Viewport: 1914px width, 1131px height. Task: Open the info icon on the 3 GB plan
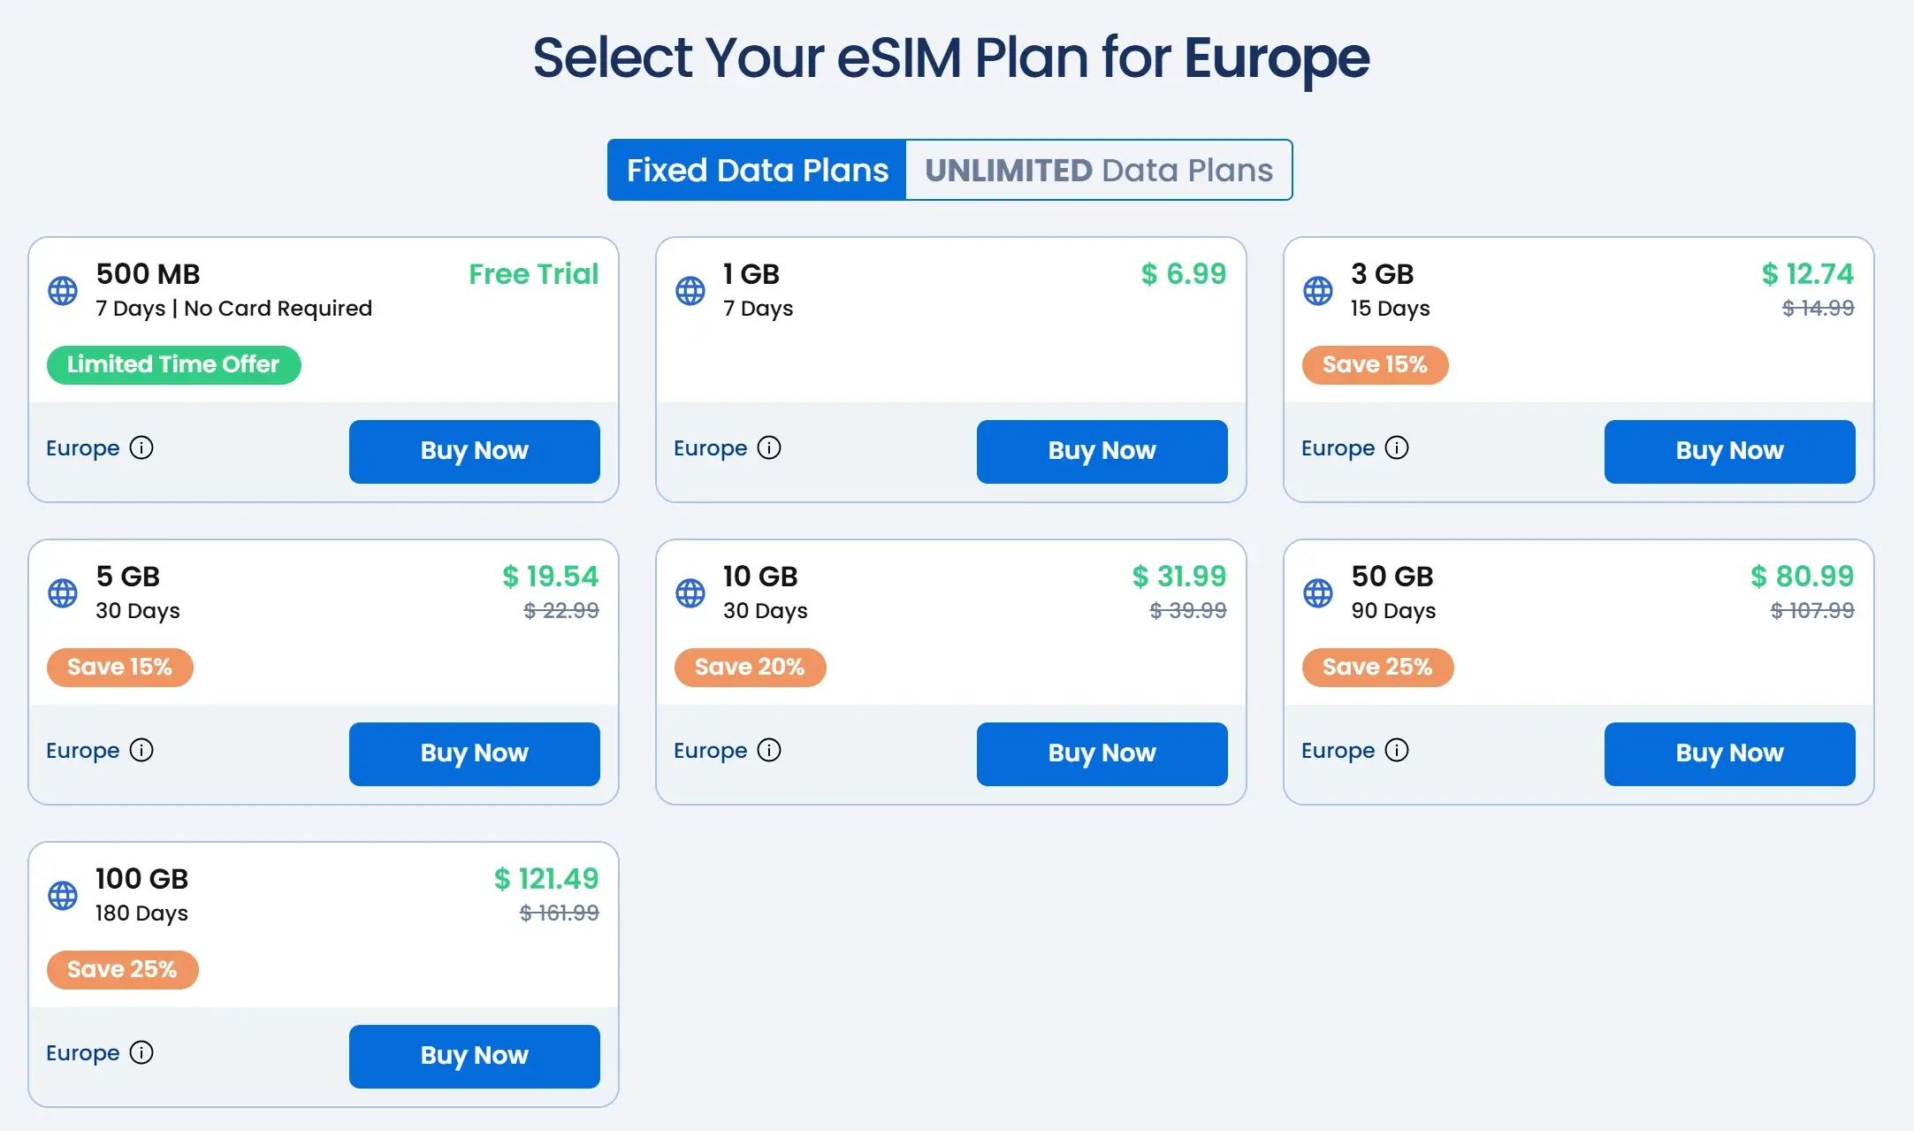click(1397, 447)
